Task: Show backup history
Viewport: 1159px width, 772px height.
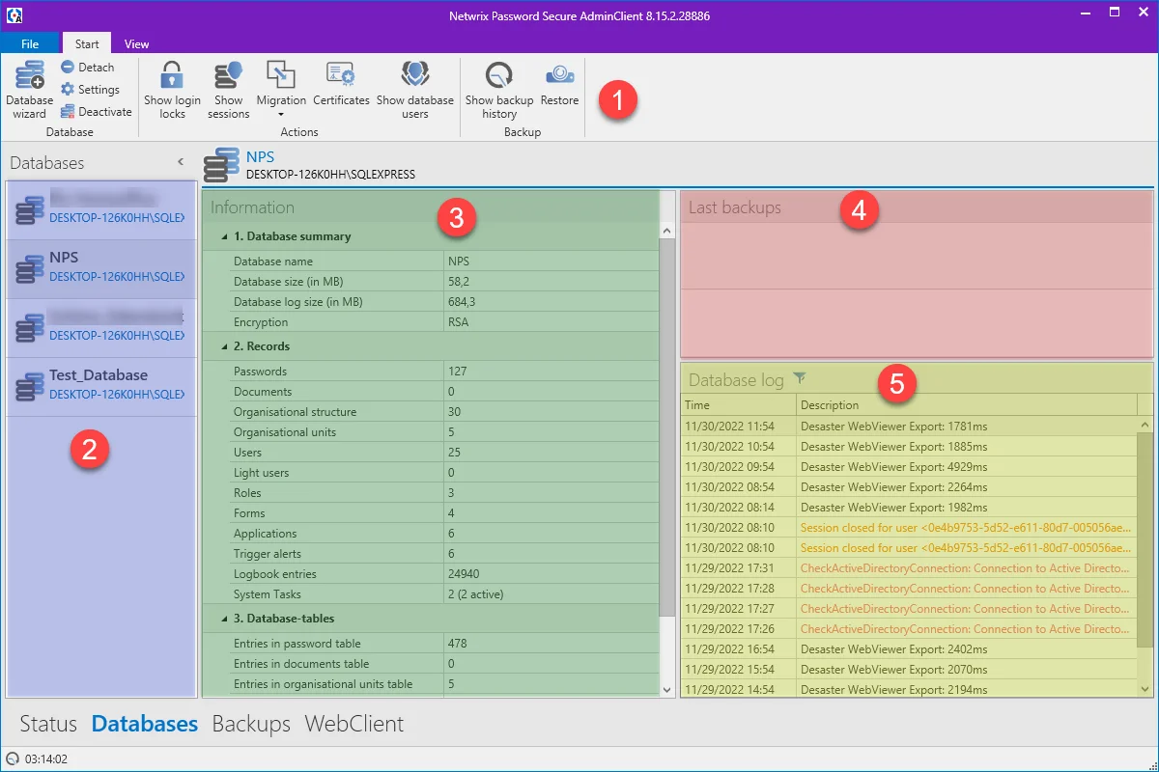Action: [499, 89]
